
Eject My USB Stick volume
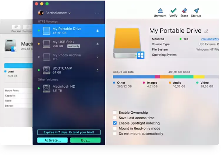point(97,44)
